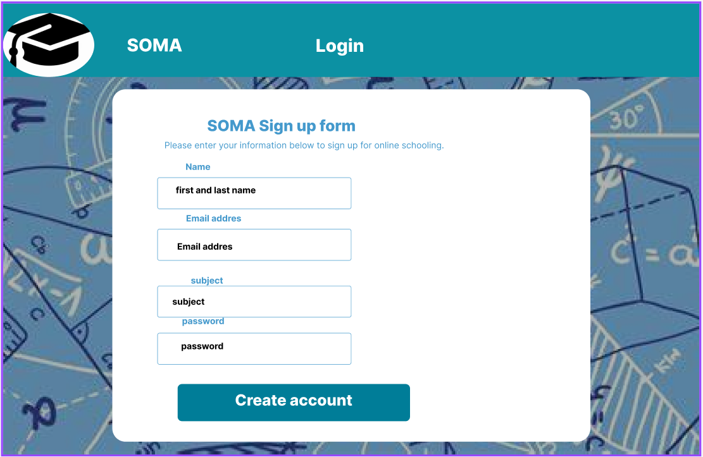This screenshot has width=703, height=457.
Task: Click the Name label above first field
Action: [197, 167]
